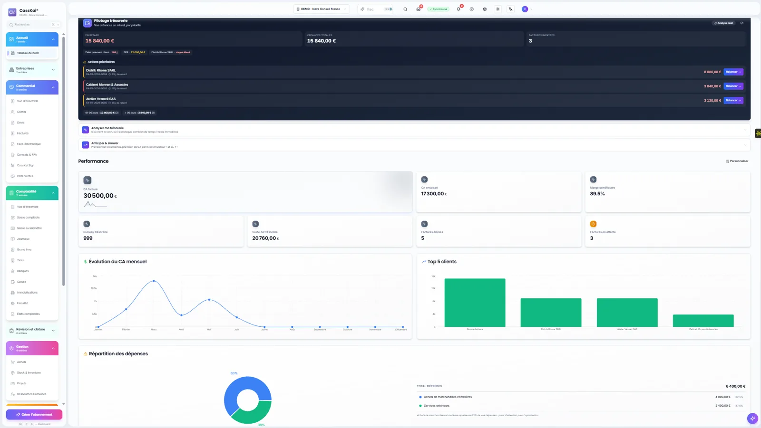Click Achats de marchandises et matières row
This screenshot has width=761, height=428.
(x=581, y=397)
